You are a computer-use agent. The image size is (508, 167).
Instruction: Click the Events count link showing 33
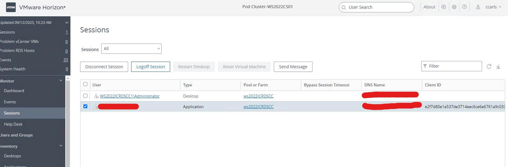coord(66,60)
